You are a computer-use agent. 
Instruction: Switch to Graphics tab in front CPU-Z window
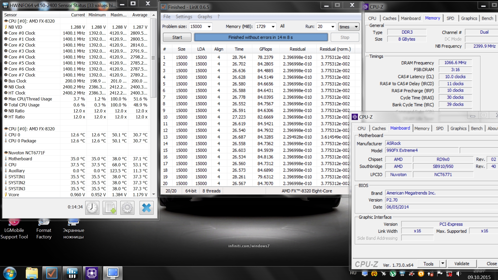pos(458,128)
